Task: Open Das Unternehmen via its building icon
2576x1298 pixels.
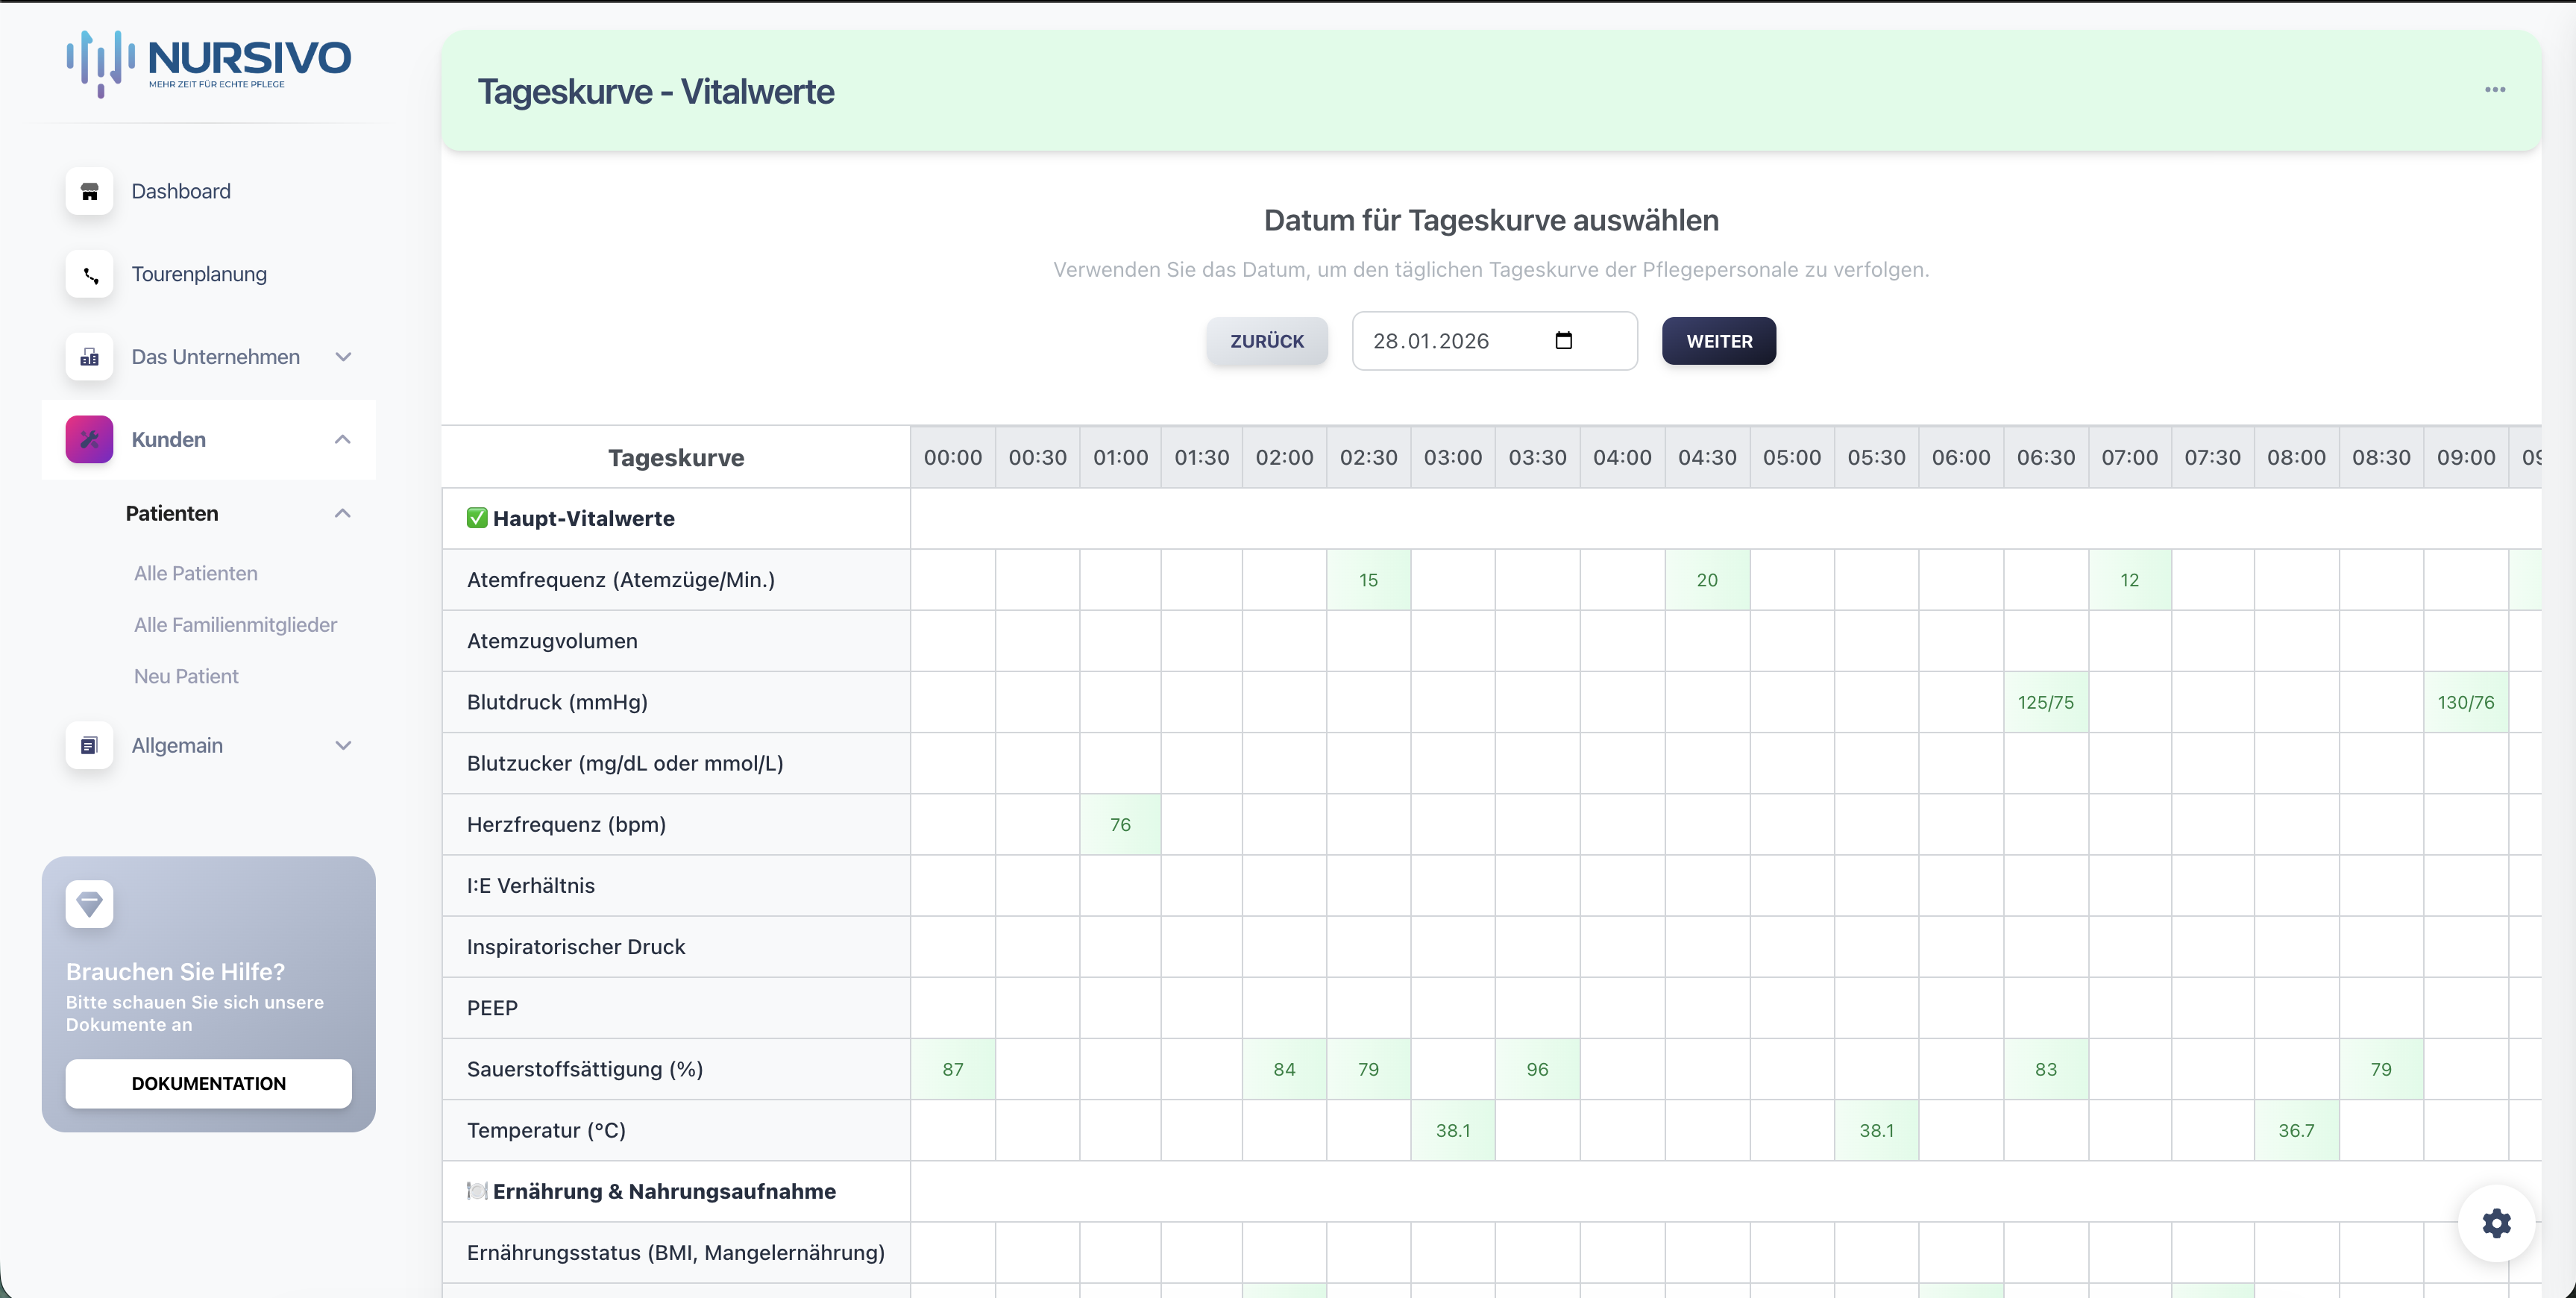Action: (89, 357)
